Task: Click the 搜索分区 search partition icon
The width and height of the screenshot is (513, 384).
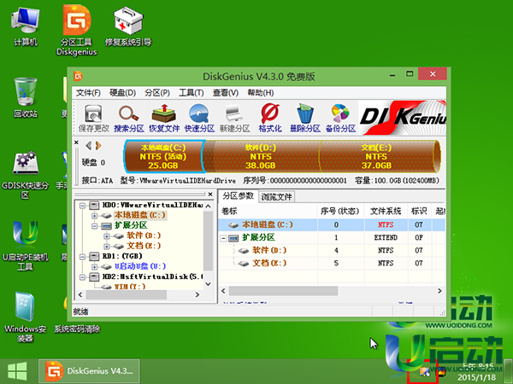Action: 129,119
